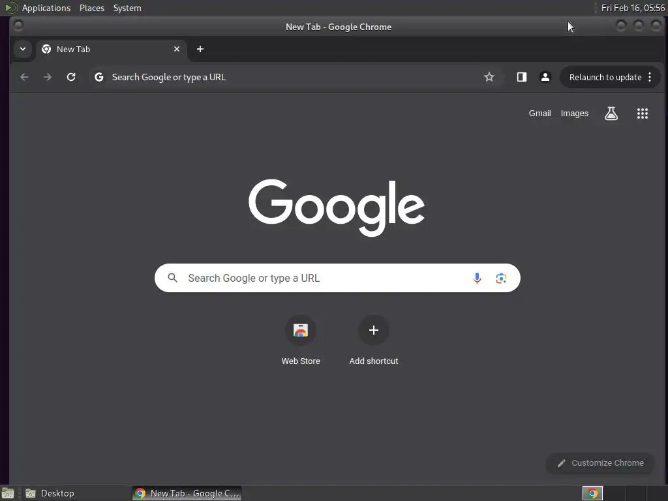Go back using the back arrow
Image resolution: width=668 pixels, height=501 pixels.
tap(24, 77)
